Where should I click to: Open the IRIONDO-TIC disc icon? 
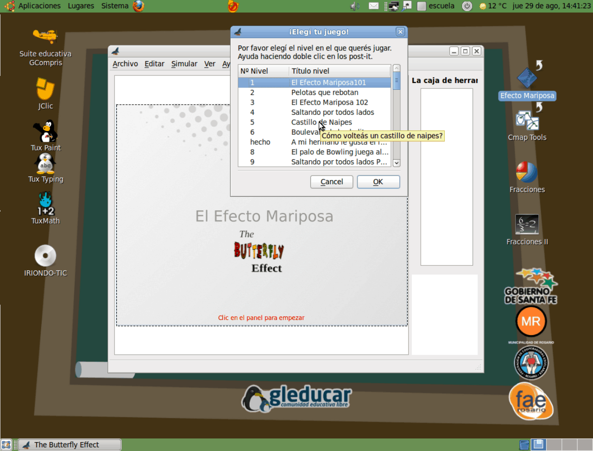[x=45, y=256]
